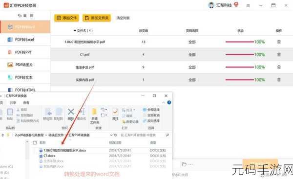Screen dimensions: 293x179
Task: Switch to PDF转HTML conversion
Action: click(x=25, y=90)
